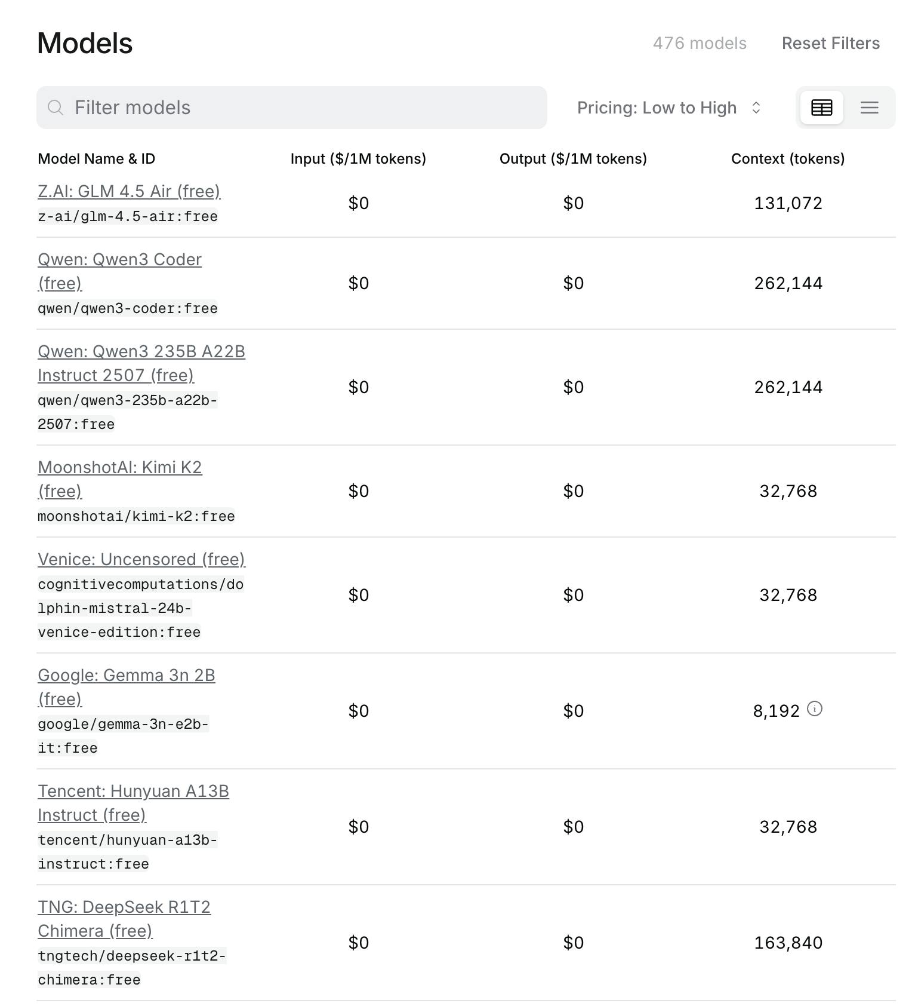Open Tencent: Hunyuan A13B Instruct (free)
The width and height of the screenshot is (912, 1006).
coord(134,791)
